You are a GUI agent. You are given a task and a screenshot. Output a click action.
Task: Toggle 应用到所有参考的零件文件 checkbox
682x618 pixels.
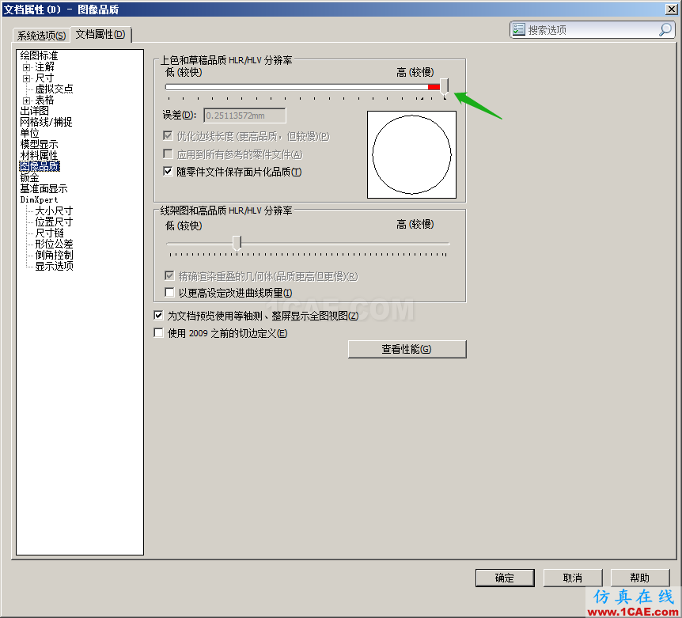click(x=168, y=154)
